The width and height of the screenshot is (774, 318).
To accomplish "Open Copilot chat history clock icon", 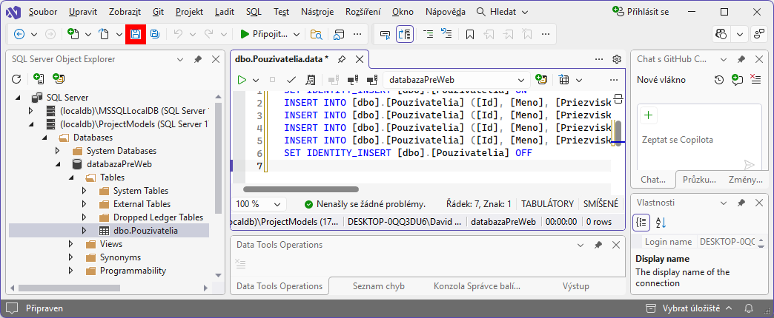I will (x=719, y=80).
